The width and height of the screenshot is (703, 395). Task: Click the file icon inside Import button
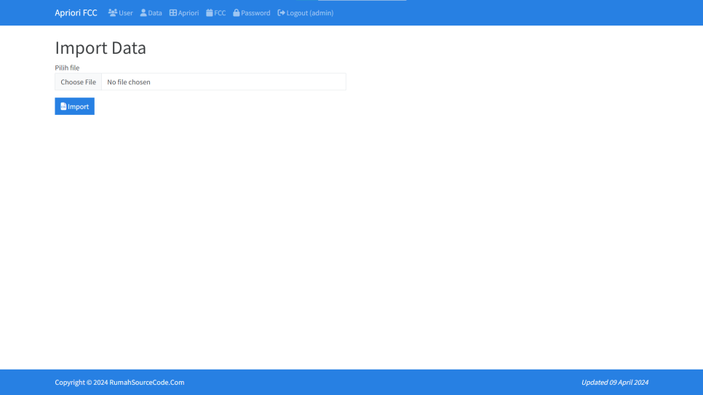click(63, 106)
